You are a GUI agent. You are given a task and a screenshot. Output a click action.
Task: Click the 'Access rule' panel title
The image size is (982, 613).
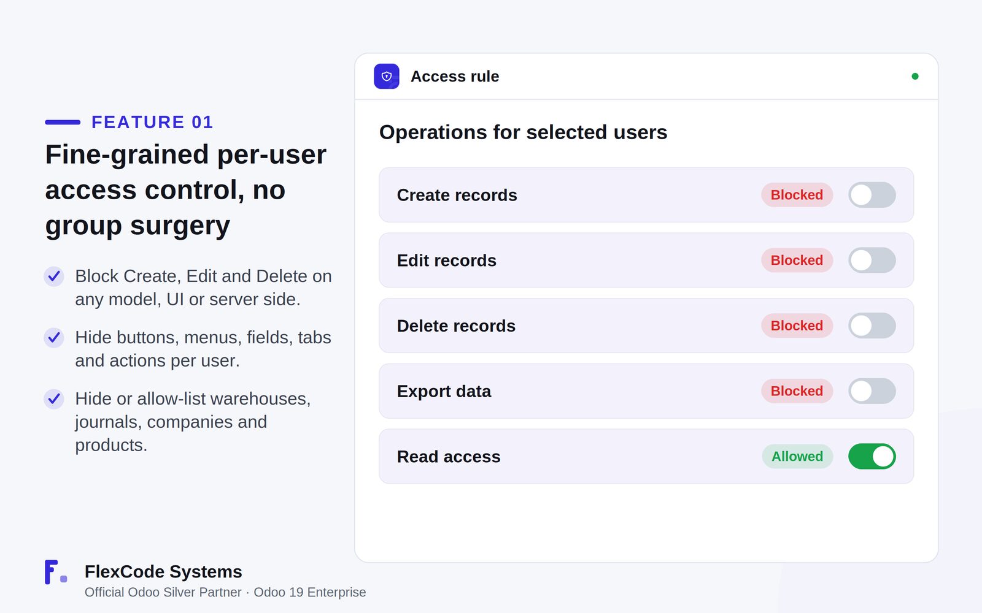tap(455, 77)
